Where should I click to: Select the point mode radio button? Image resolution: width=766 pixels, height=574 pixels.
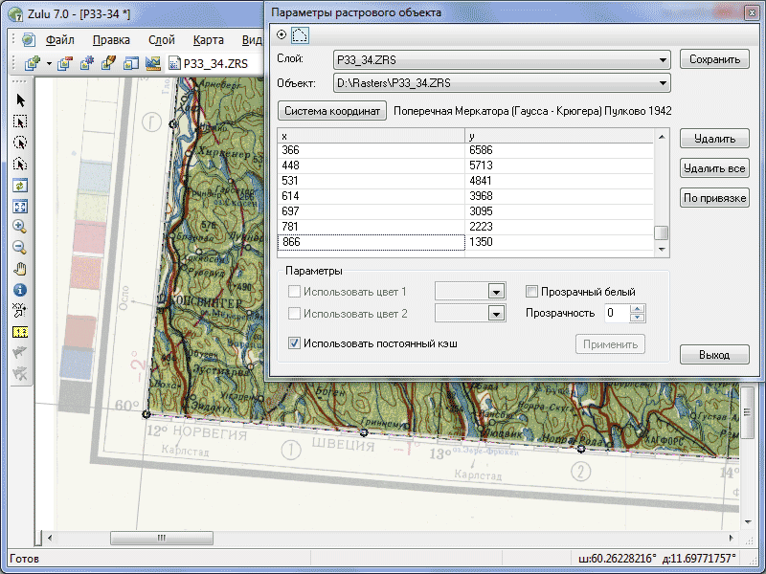282,34
